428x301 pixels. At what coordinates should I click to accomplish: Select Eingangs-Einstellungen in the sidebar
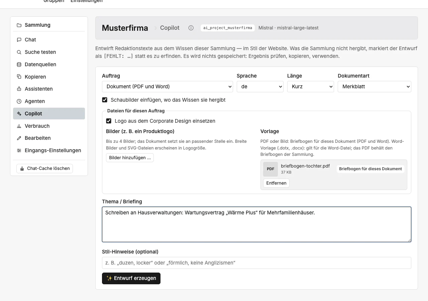coord(49,150)
